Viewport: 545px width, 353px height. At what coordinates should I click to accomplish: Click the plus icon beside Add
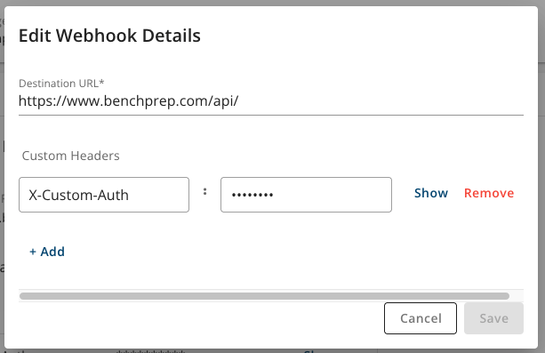click(x=33, y=252)
